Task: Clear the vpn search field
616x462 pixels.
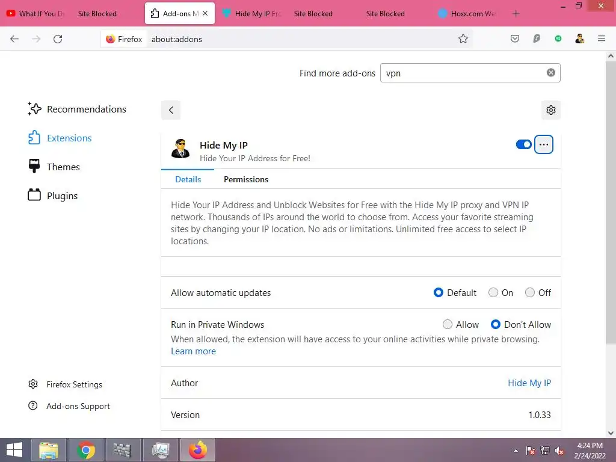Action: tap(551, 73)
